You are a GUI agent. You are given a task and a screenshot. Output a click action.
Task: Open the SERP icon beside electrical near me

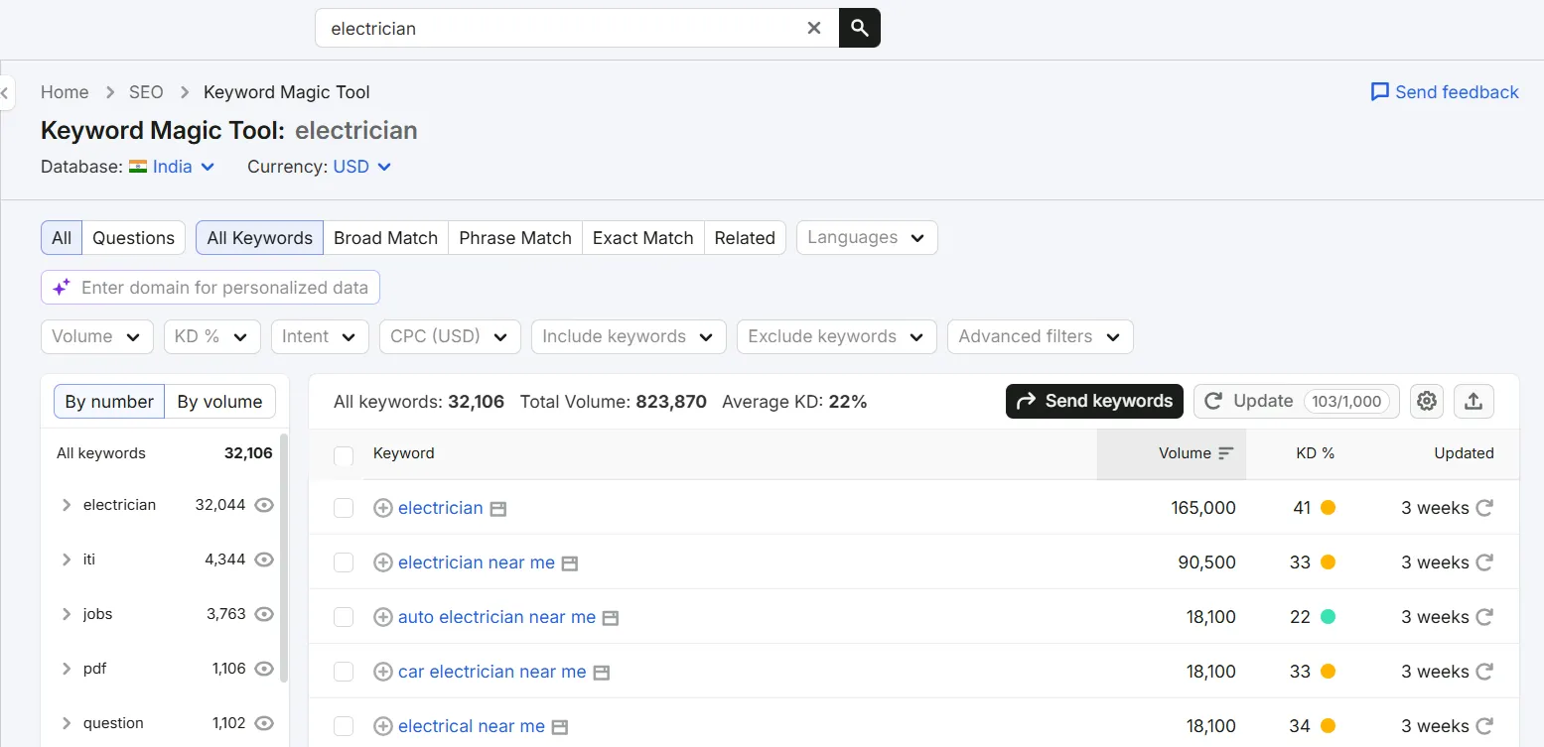point(560,727)
